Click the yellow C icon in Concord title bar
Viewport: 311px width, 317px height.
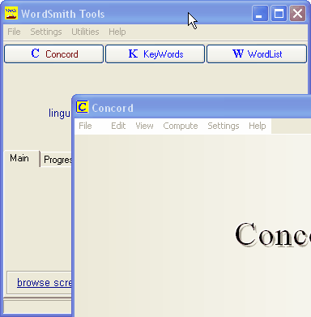coord(82,107)
